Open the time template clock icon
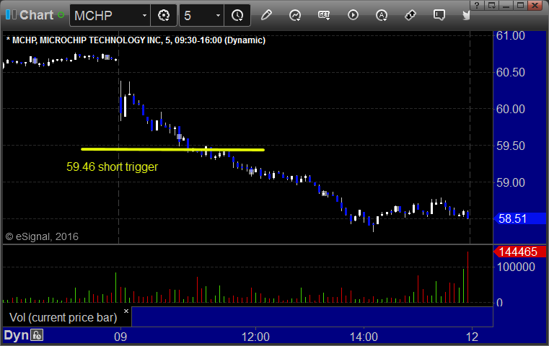The width and height of the screenshot is (549, 346). click(237, 15)
